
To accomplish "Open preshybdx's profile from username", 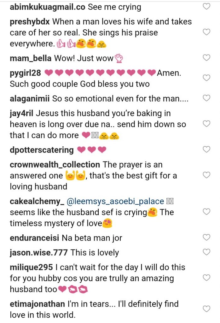I will click(30, 22).
